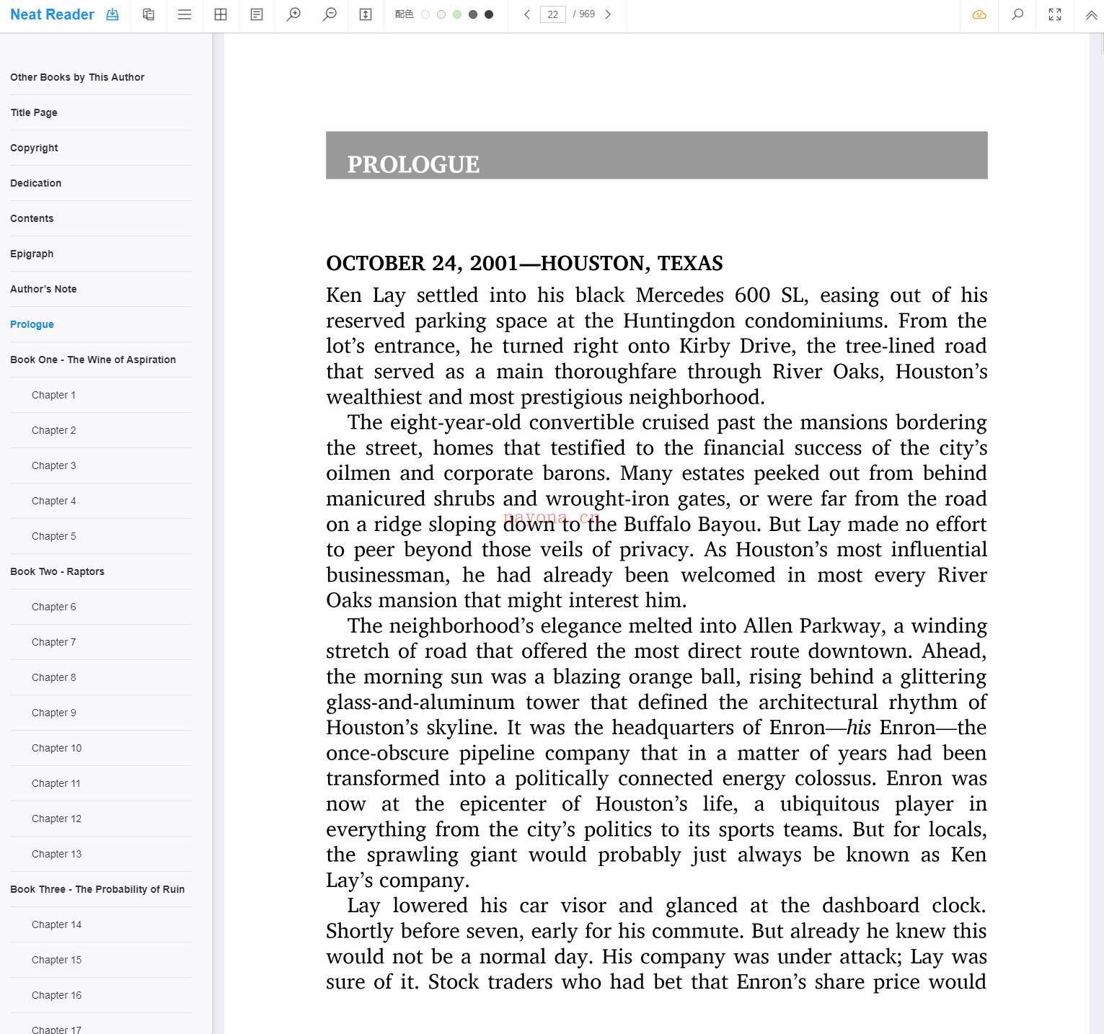The image size is (1104, 1034).
Task: Select the black color theme swatch
Action: (489, 14)
